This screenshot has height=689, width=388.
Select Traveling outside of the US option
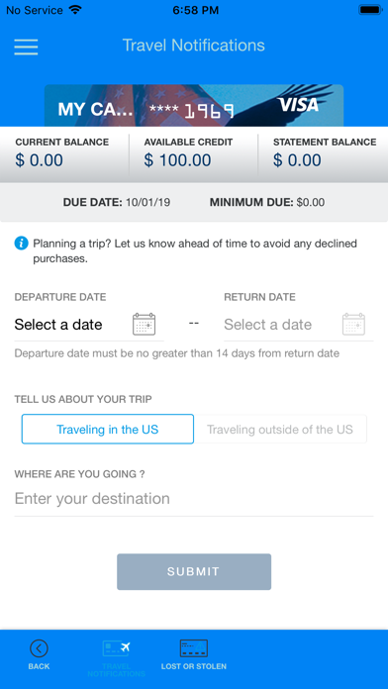(x=280, y=429)
